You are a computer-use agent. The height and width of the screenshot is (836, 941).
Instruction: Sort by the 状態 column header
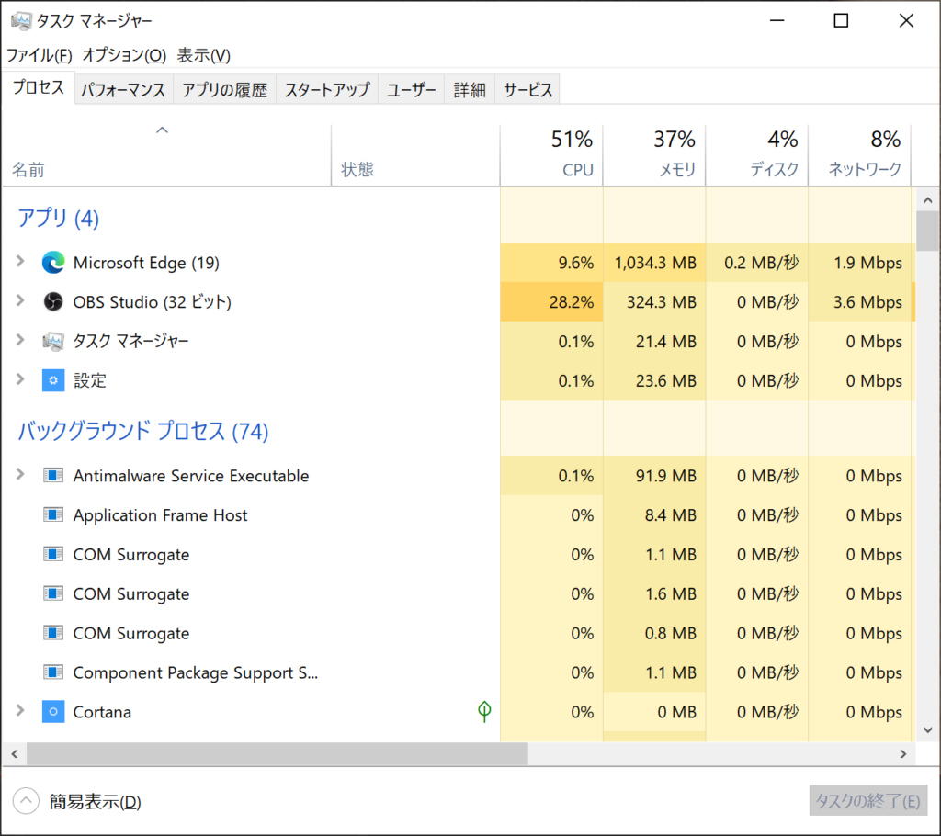coord(415,155)
